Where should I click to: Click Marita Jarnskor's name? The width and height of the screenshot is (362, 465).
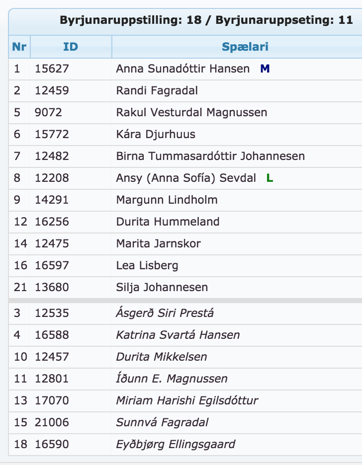158,243
